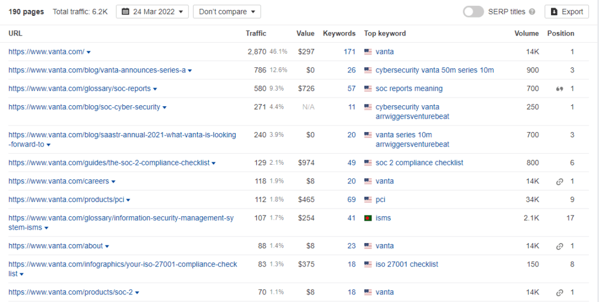This screenshot has height=302, width=599.
Task: Click the '190 pages' count text
Action: point(26,12)
